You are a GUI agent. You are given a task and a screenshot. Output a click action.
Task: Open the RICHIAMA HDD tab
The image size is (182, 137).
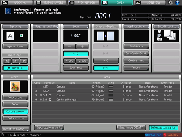click(83, 2)
